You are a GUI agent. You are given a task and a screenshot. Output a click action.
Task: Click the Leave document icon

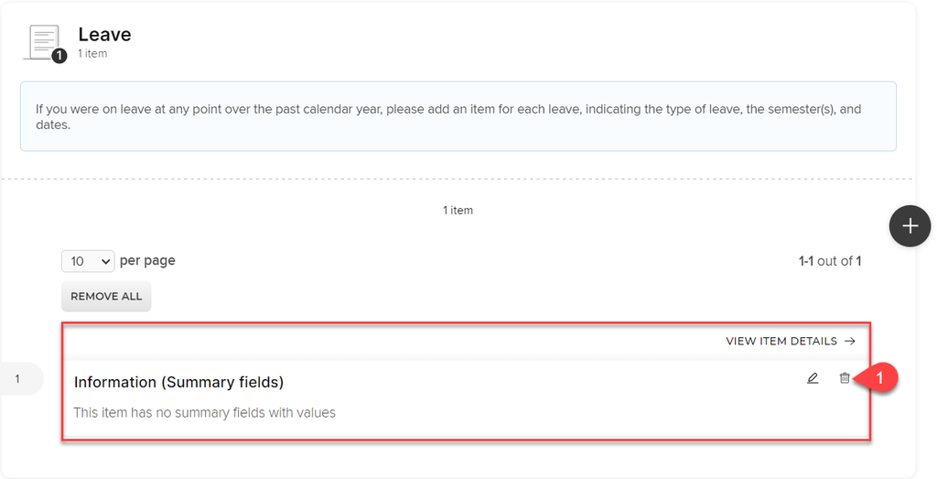click(45, 43)
